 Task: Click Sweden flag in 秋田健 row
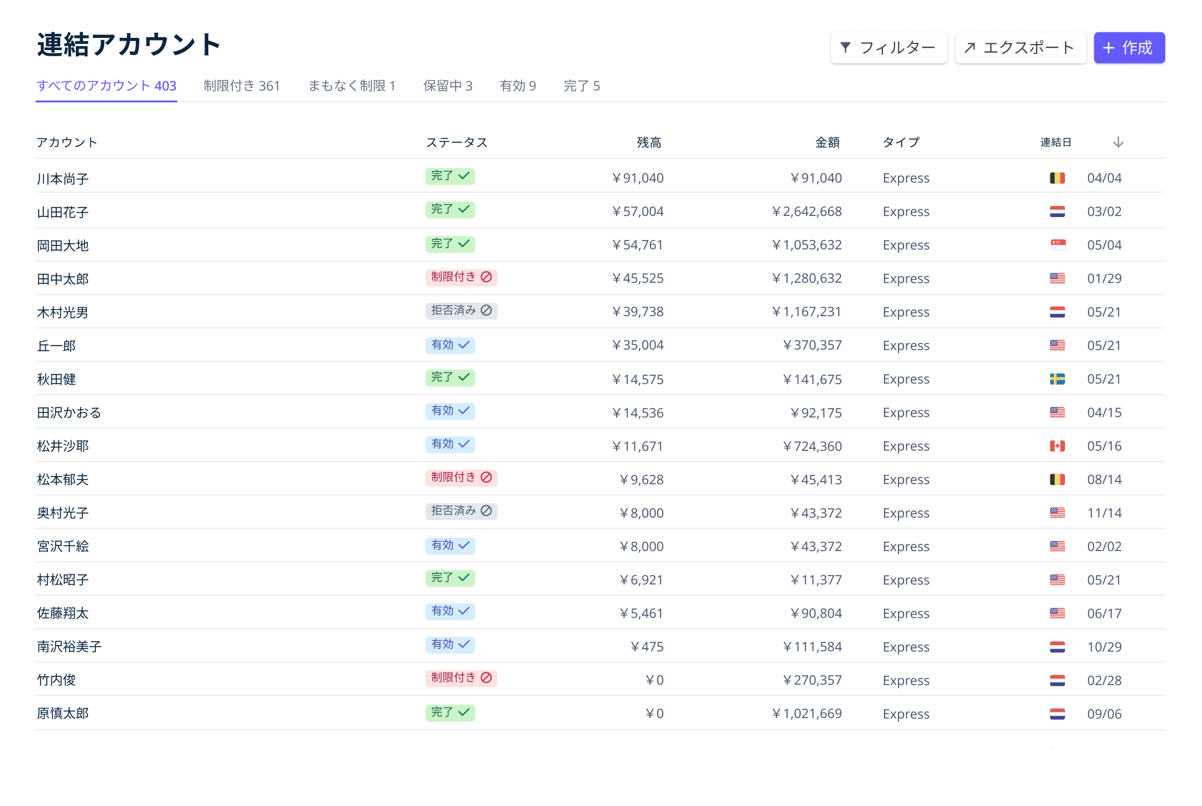coord(1057,379)
